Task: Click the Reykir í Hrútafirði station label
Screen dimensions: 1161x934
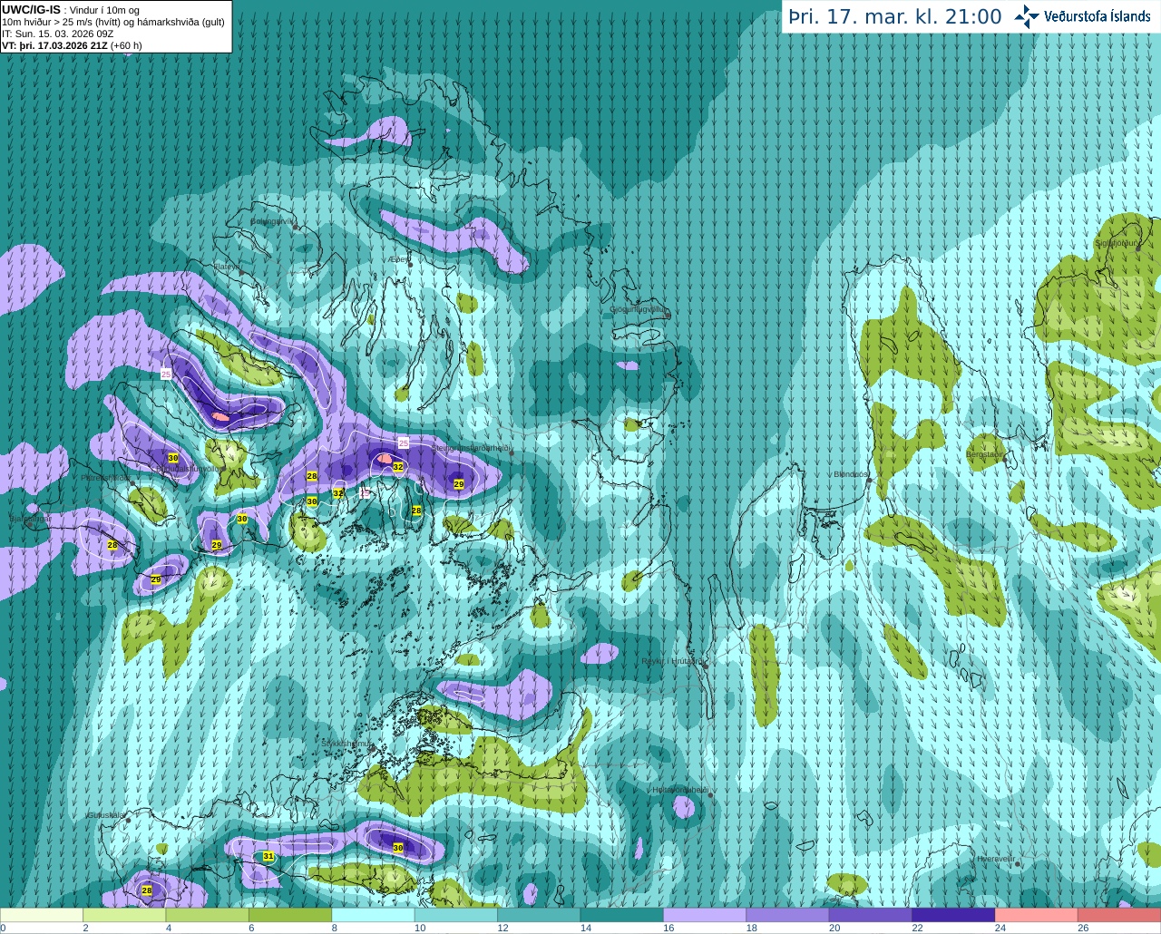Action: pos(672,661)
